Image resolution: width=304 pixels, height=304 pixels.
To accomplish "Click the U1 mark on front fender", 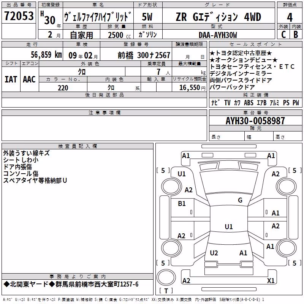I will point(182,174).
